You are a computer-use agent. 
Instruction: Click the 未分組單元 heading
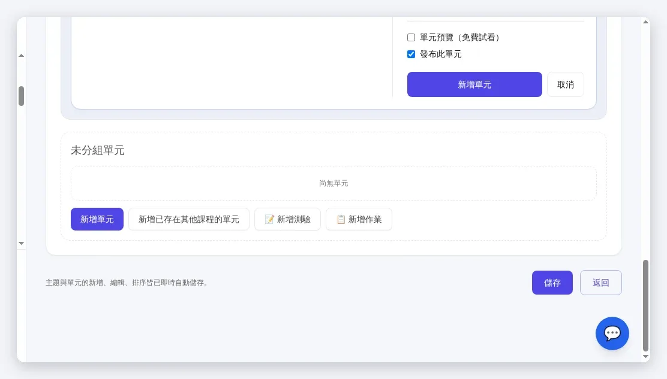point(97,150)
